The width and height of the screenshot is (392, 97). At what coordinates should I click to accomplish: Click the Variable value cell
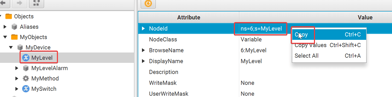(251, 40)
